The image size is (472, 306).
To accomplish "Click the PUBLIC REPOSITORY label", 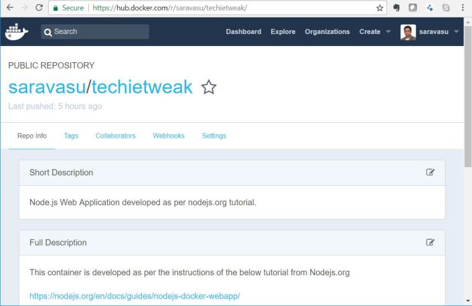I will [x=51, y=65].
